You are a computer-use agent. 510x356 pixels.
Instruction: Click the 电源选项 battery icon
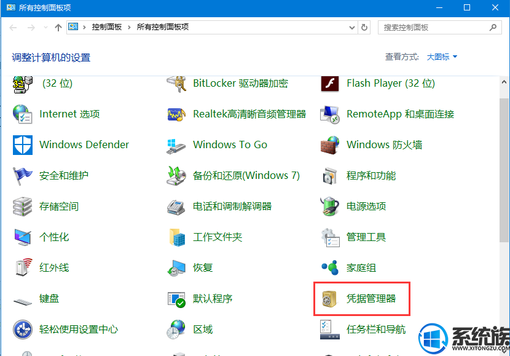[330, 207]
